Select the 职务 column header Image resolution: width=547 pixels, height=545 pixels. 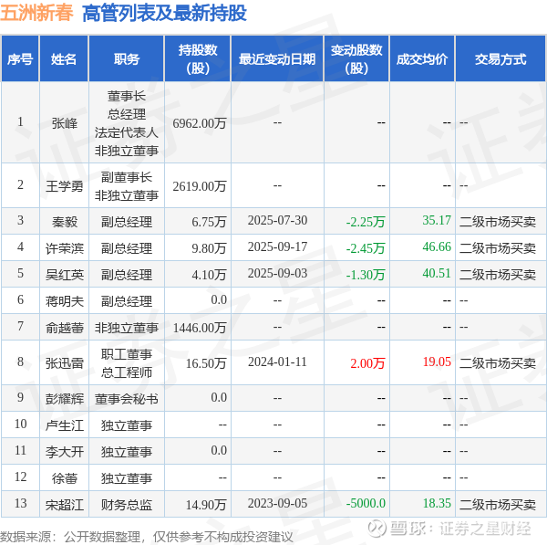click(127, 58)
